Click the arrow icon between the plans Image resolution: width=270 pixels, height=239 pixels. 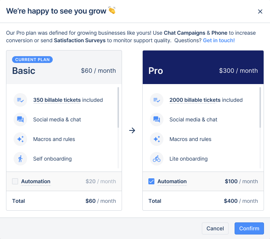coord(132,130)
